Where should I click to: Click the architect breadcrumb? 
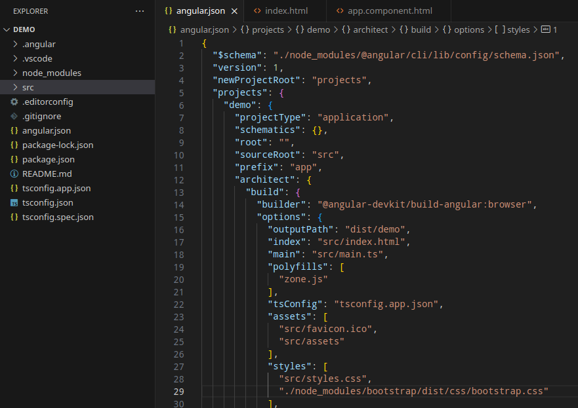[x=371, y=30]
